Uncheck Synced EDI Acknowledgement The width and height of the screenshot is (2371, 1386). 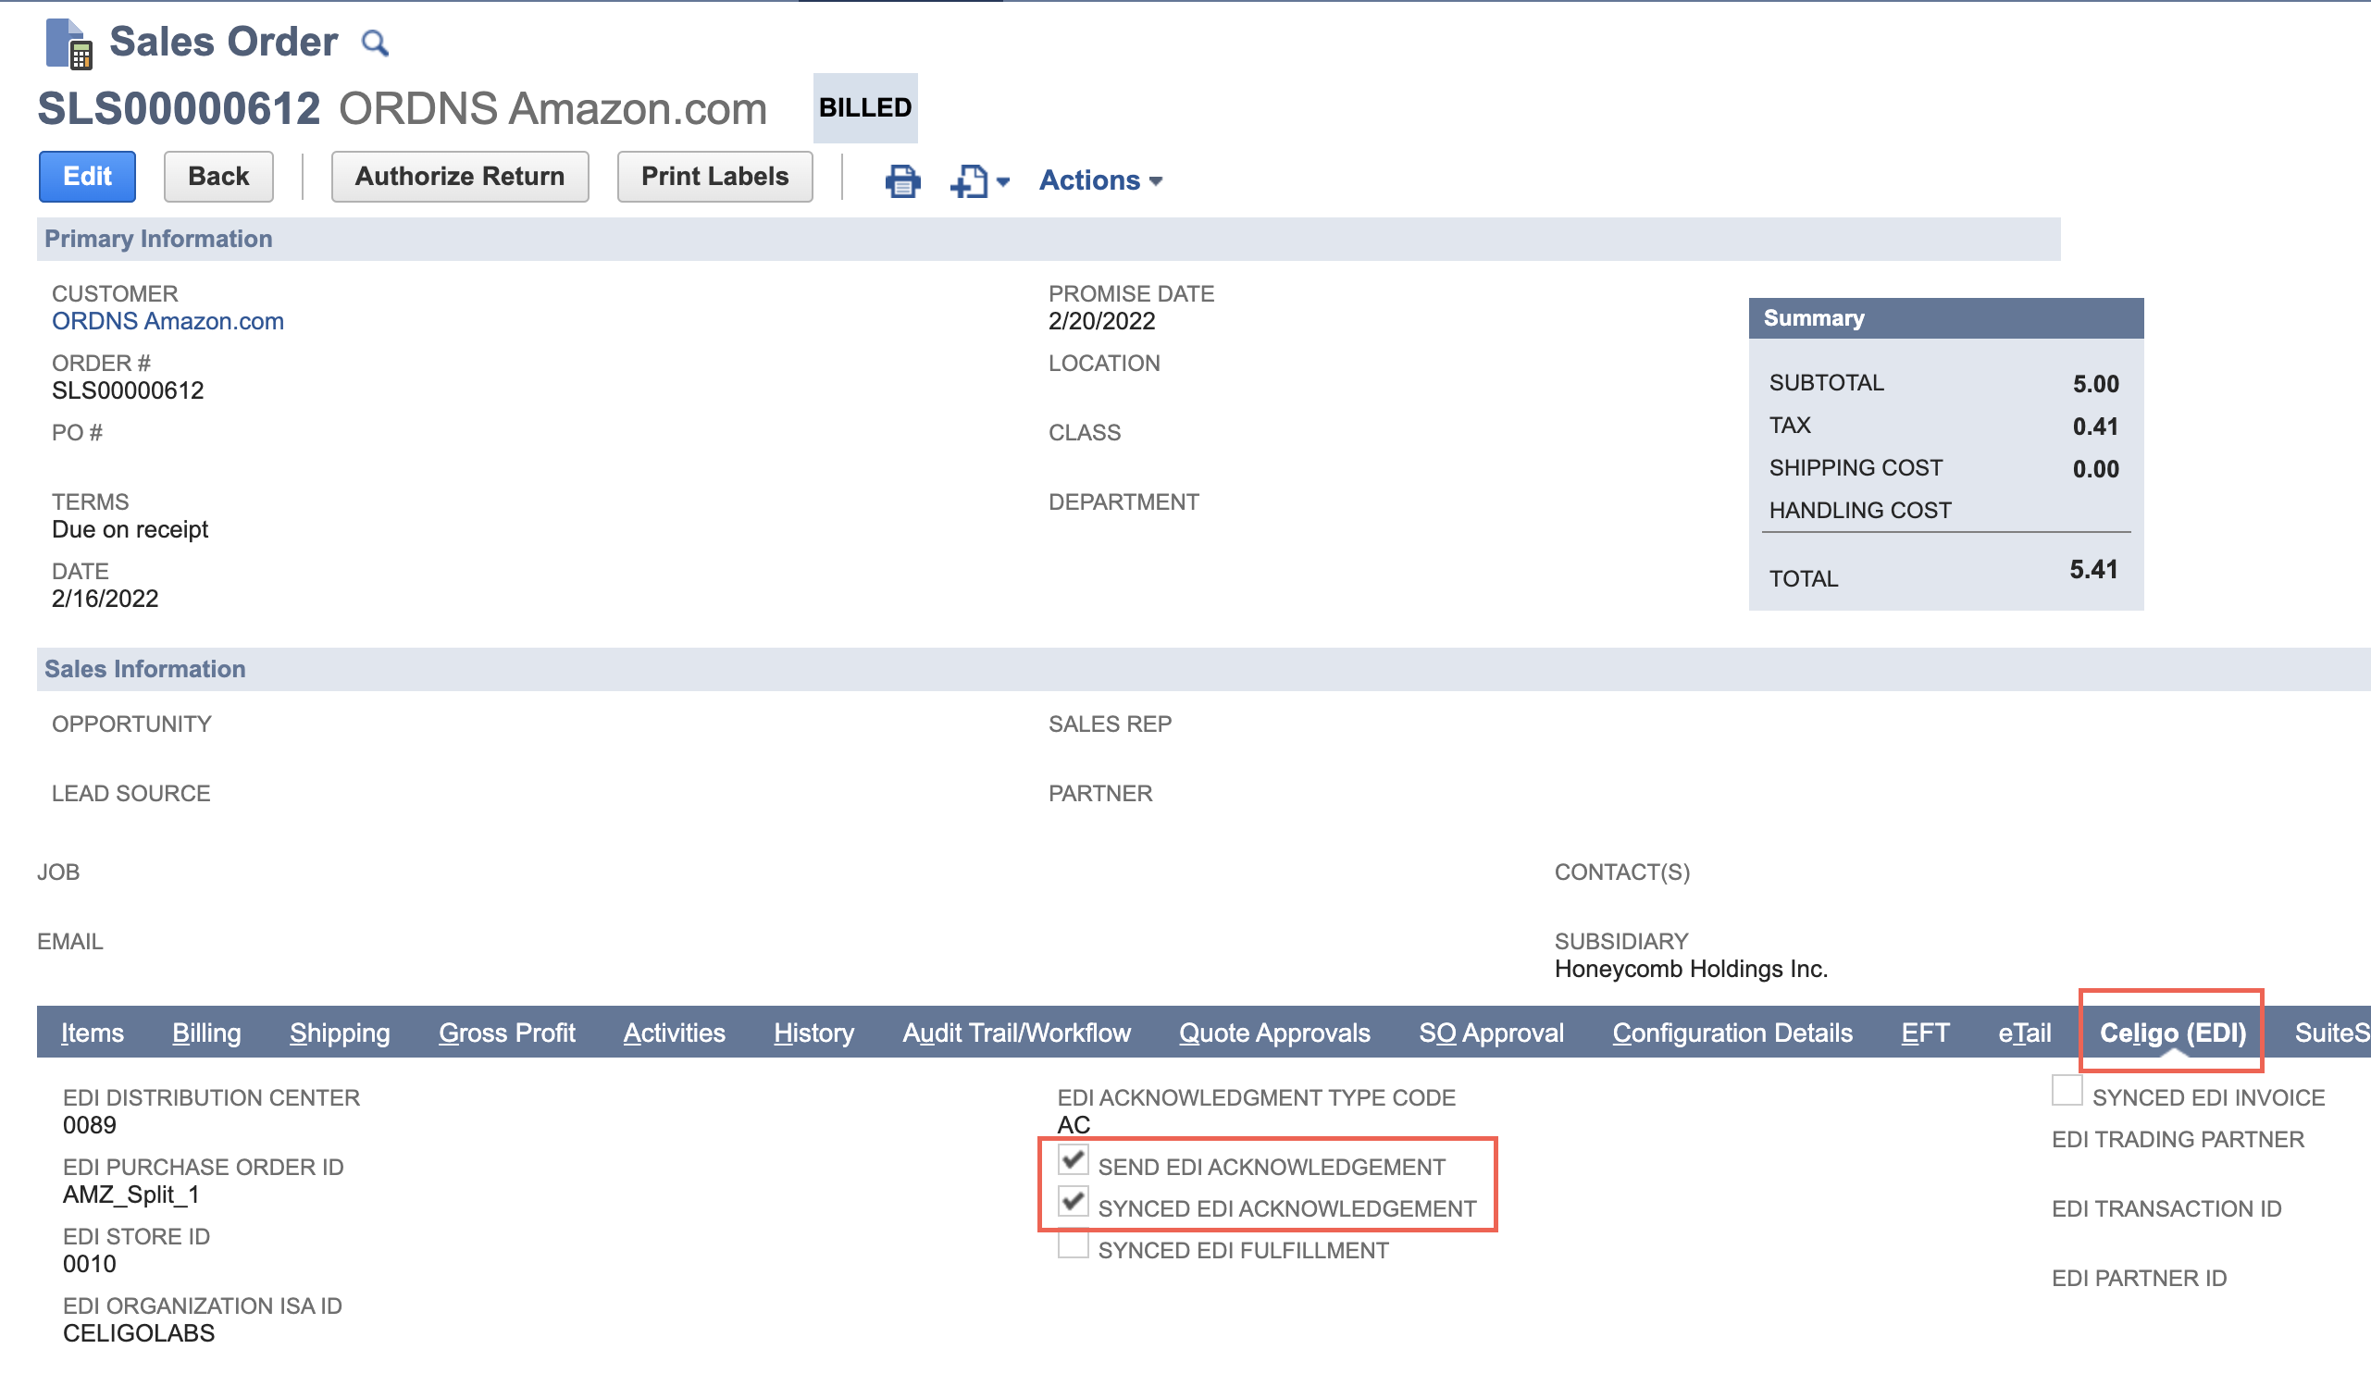(1072, 1203)
